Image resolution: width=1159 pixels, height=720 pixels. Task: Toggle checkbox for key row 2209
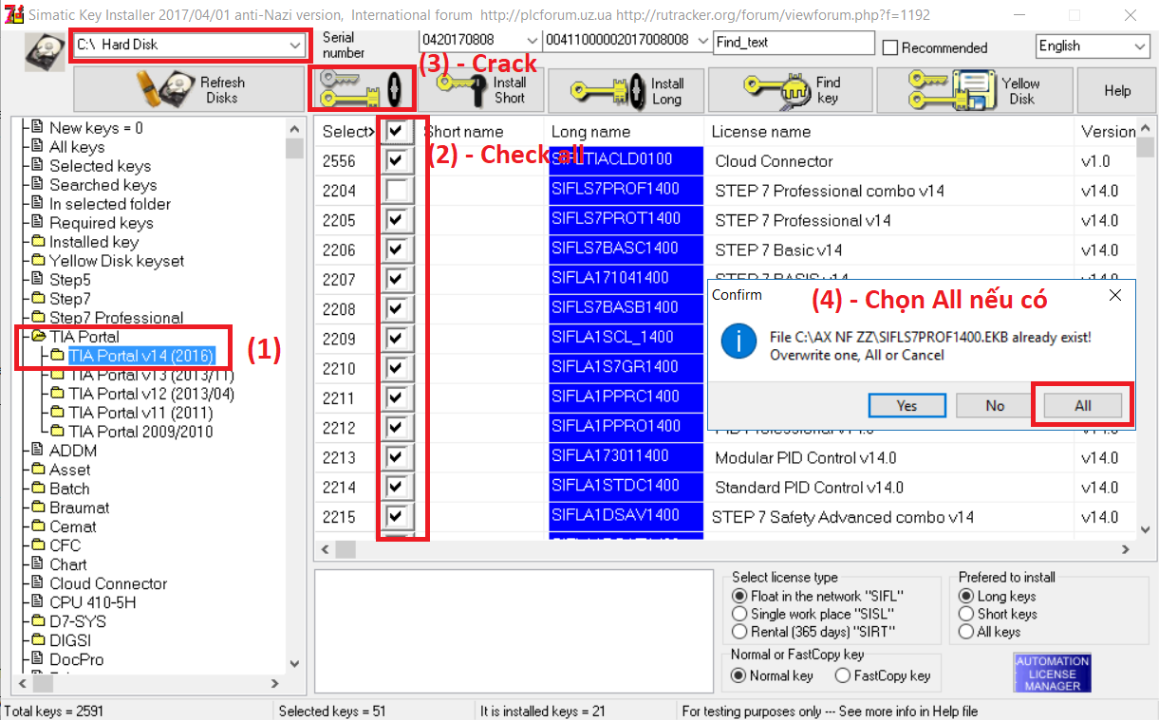point(397,338)
